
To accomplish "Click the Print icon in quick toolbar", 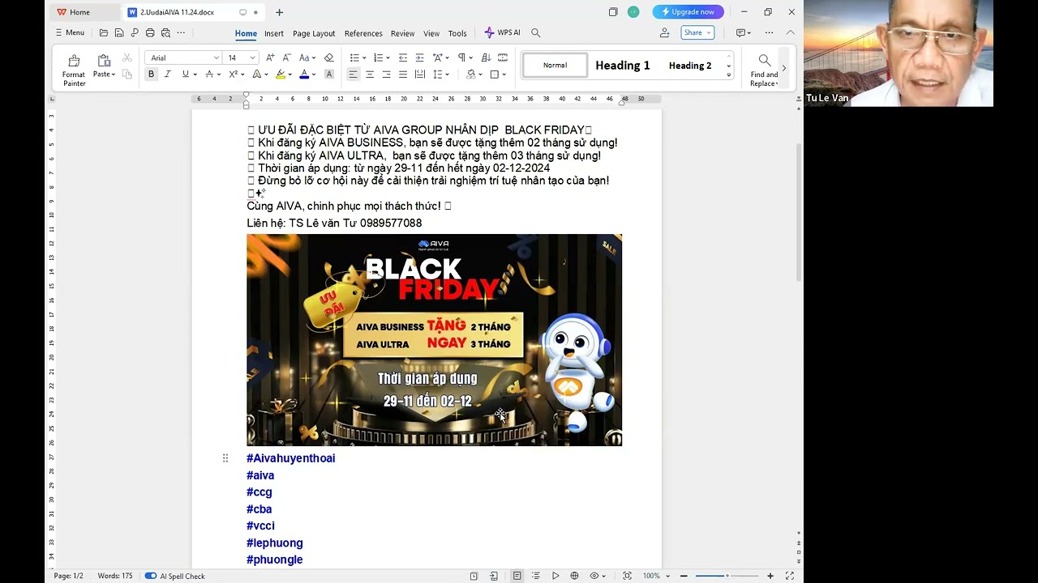I will (150, 33).
